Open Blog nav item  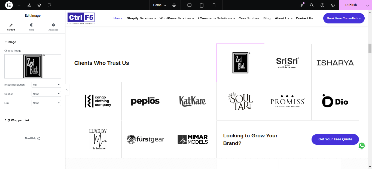tap(267, 18)
